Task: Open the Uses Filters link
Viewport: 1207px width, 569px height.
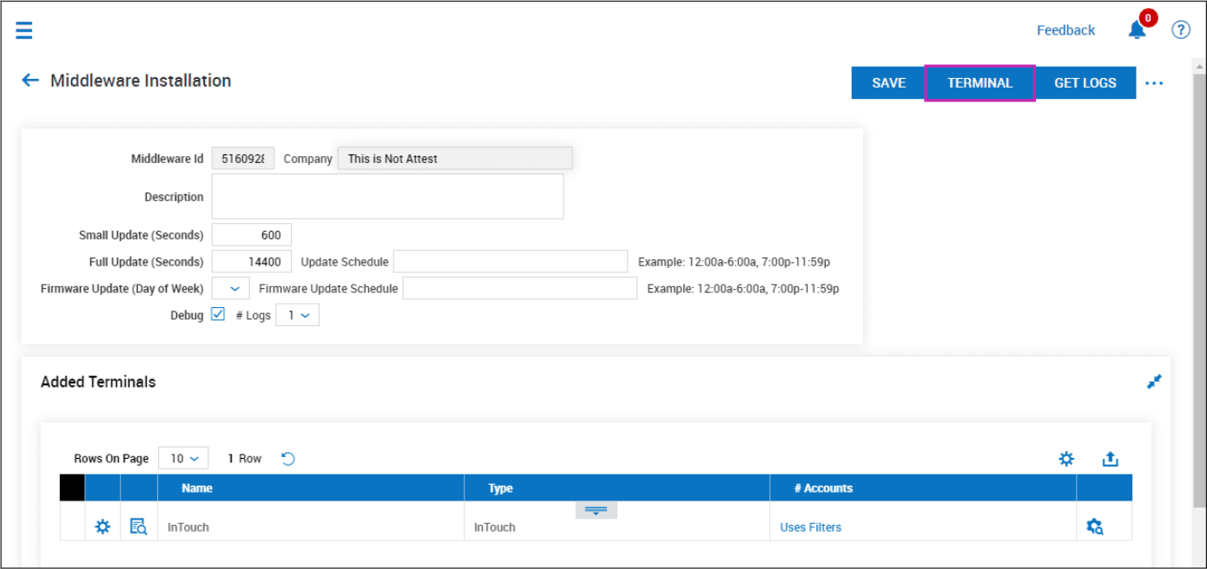Action: 811,527
